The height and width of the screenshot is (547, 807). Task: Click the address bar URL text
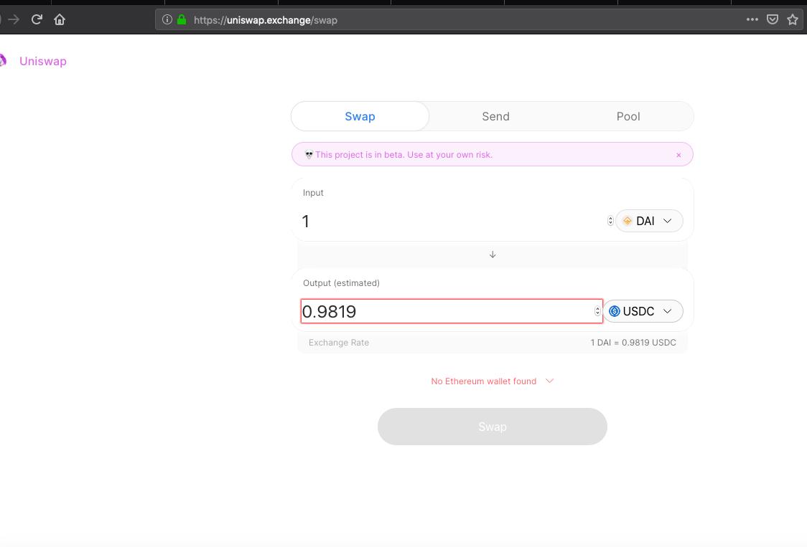[x=266, y=20]
